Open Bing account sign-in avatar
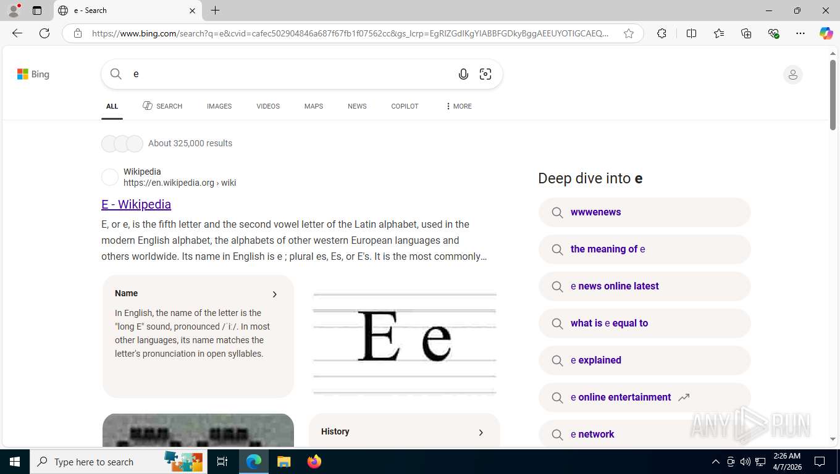840x474 pixels. (x=792, y=75)
